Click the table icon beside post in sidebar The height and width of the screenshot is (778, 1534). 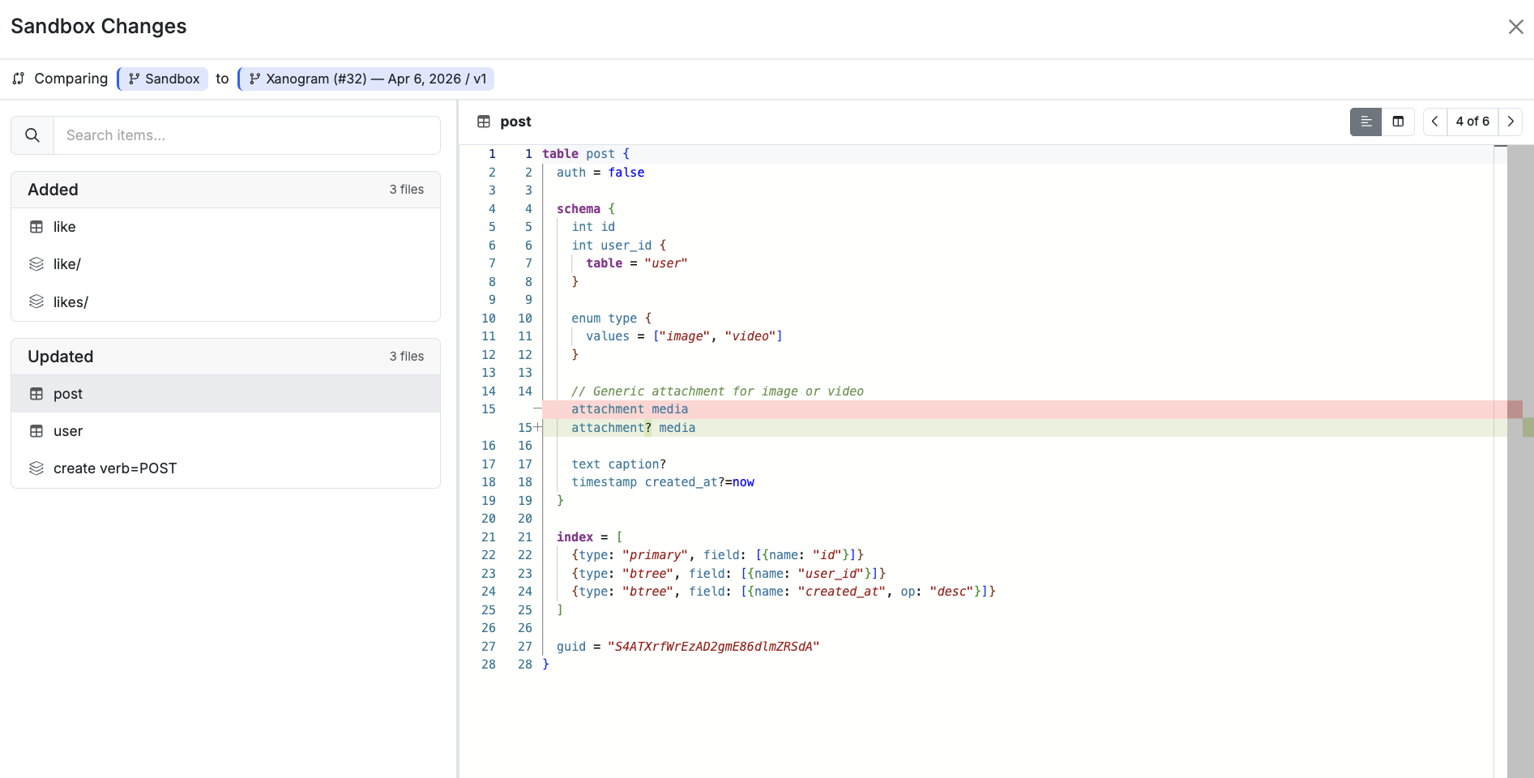tap(36, 394)
